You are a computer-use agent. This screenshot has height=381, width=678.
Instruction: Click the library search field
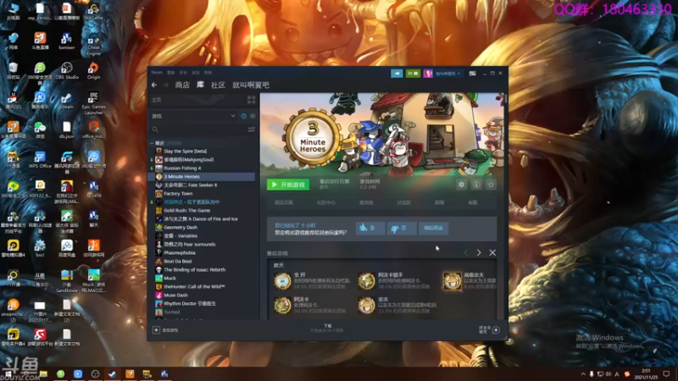(x=199, y=130)
